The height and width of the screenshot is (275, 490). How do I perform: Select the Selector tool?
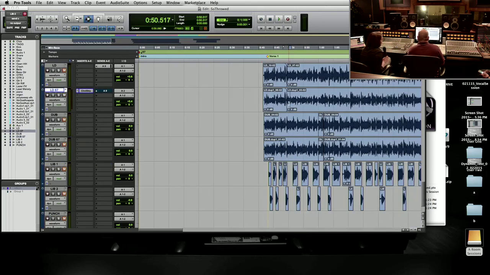88,19
